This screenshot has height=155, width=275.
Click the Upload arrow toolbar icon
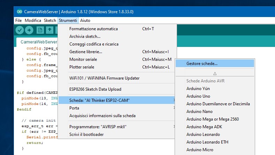point(29,30)
